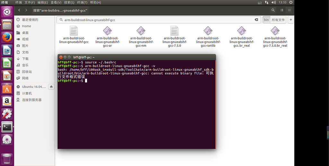Viewport: 329px width, 166px height.
Task: Open the keyboard input indicator
Action: coord(260,2)
